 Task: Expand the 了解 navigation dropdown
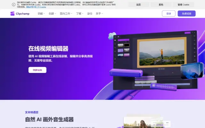[80, 13]
